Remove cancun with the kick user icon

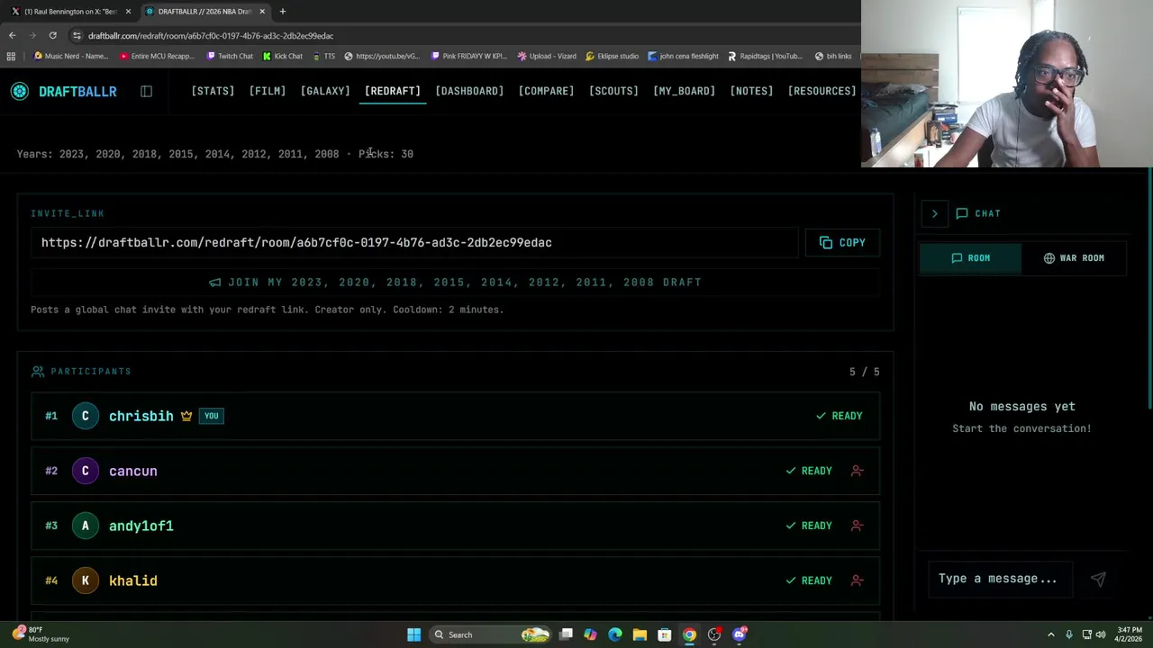click(857, 471)
